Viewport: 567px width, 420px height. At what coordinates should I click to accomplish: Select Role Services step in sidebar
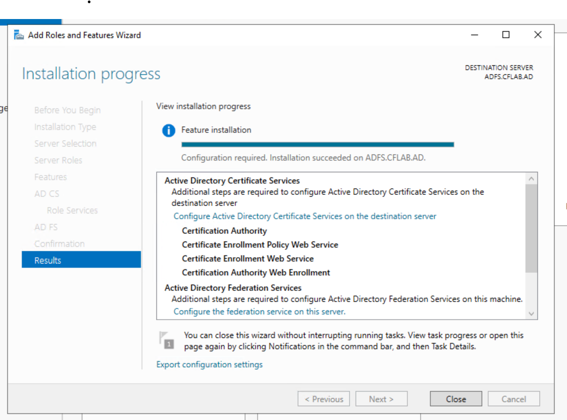tap(72, 210)
